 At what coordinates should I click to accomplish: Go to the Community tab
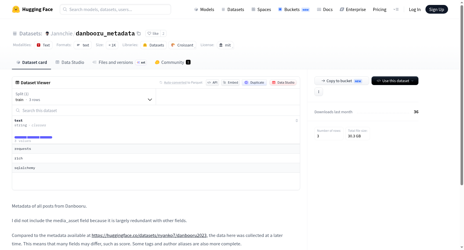(x=173, y=62)
